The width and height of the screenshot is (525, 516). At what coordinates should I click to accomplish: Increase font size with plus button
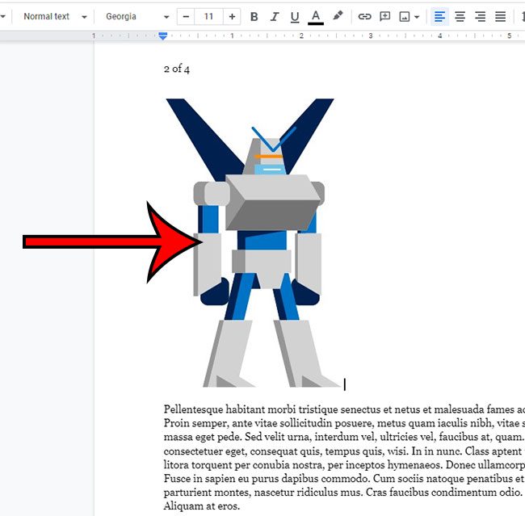(x=233, y=16)
